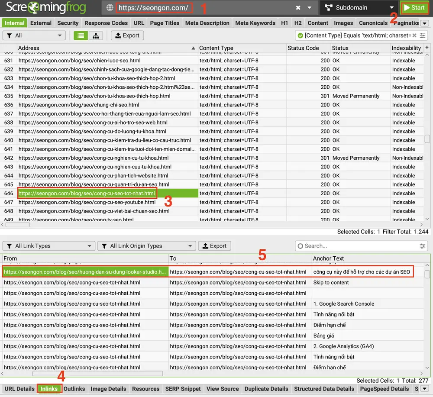The image size is (433, 397).
Task: Click the globe icon in URL bar
Action: pos(110,8)
